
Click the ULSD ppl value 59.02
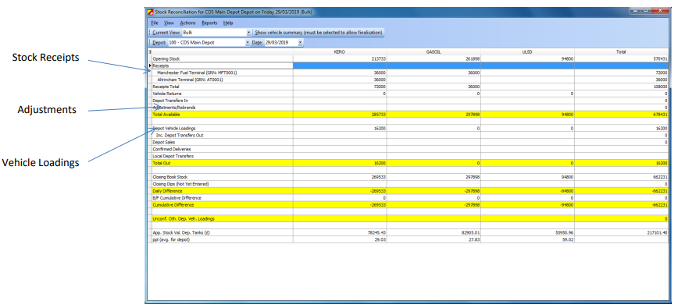567,239
